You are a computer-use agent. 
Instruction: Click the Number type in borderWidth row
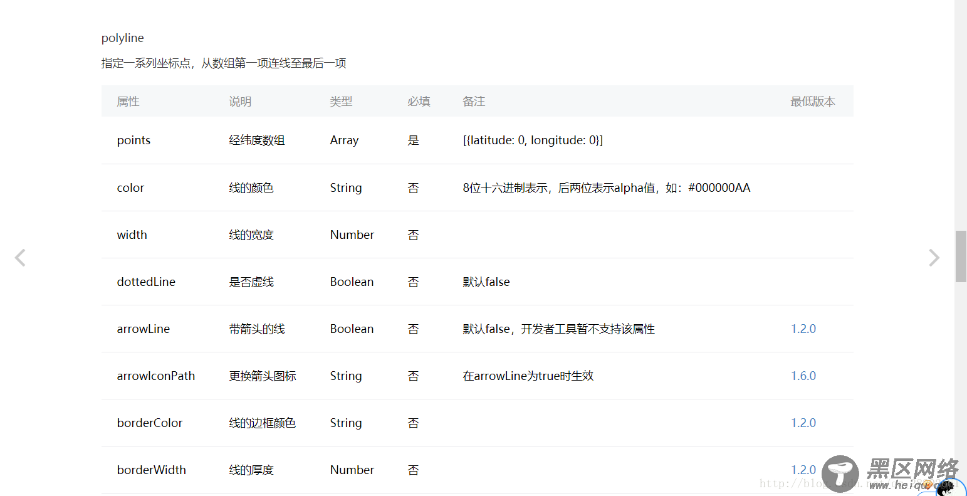coord(352,470)
